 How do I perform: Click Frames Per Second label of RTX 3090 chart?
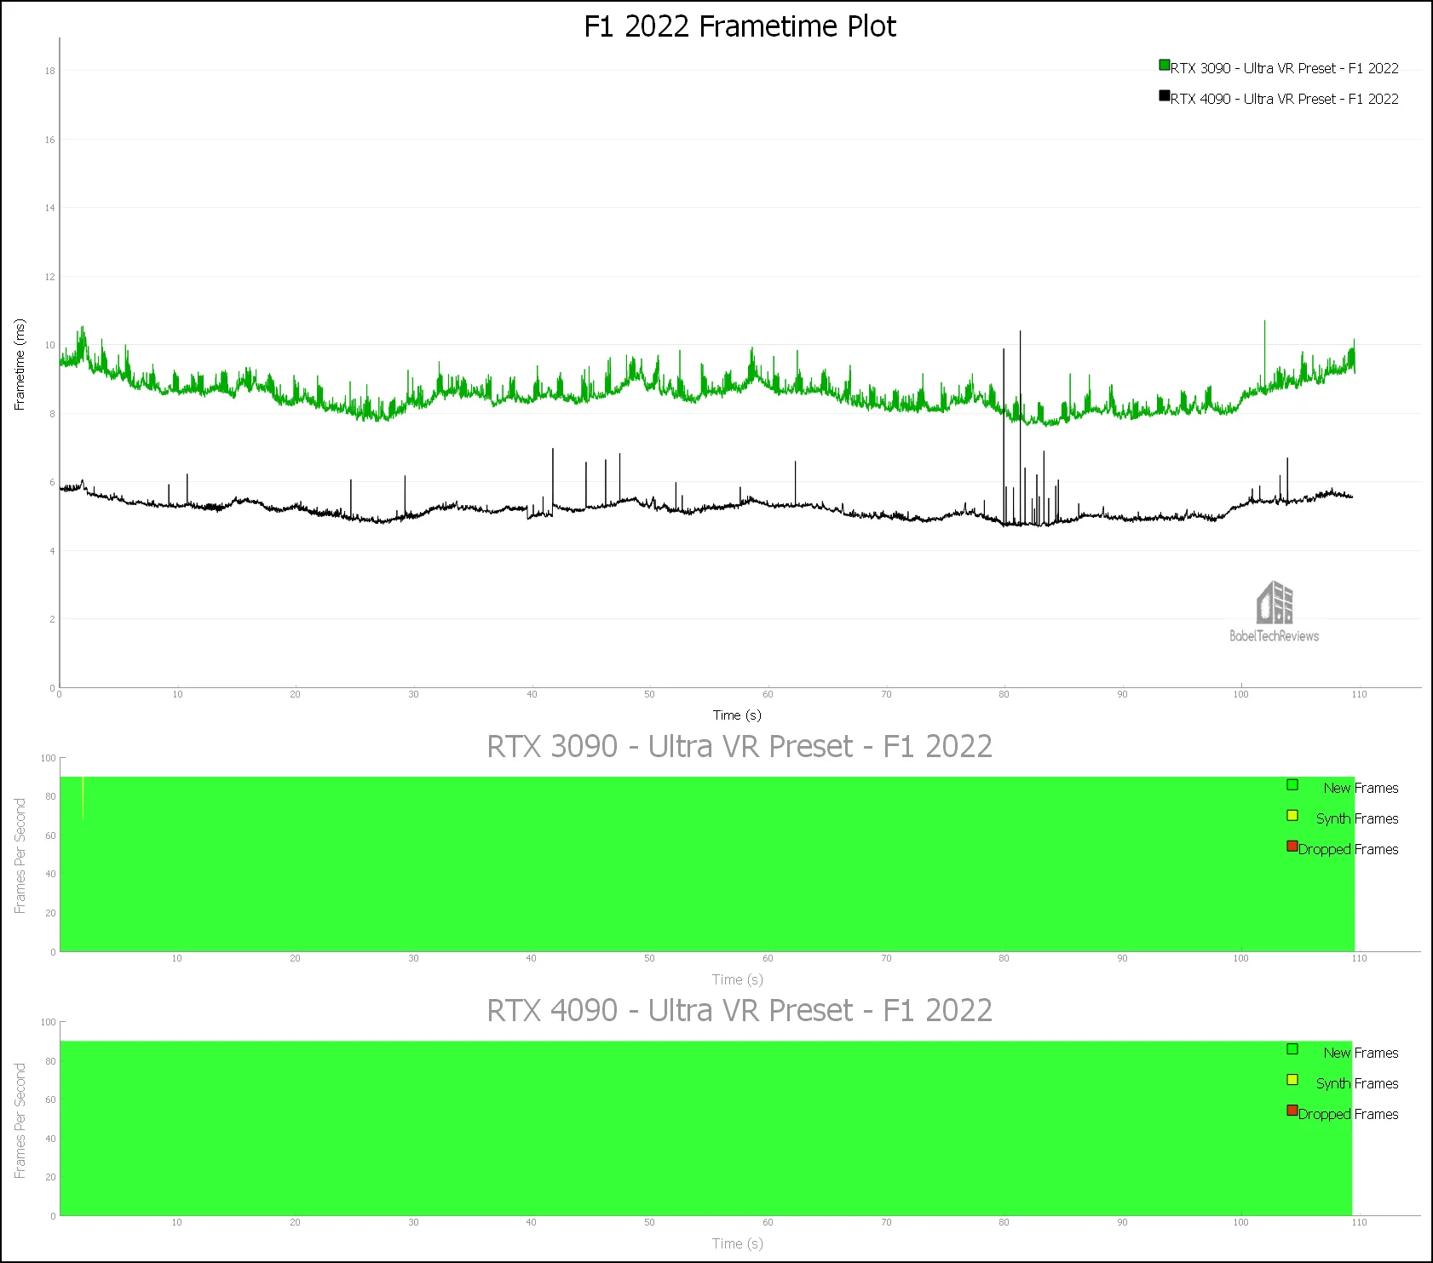[x=20, y=856]
